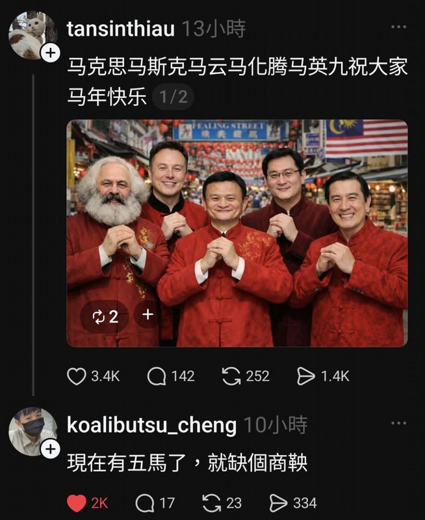Unlike the koalibutsu_cheng reply red heart
The image size is (425, 520).
(77, 503)
